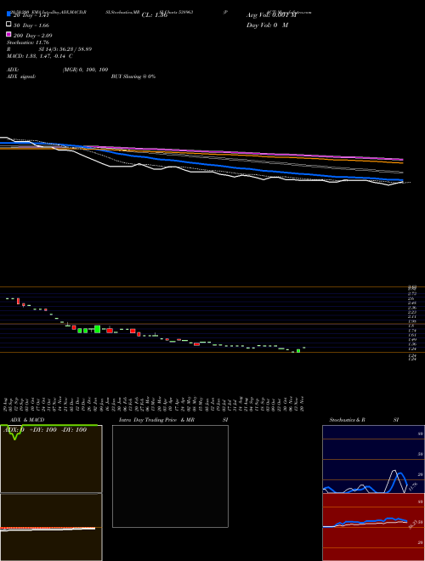Select the '200 Day - 2.09' legend text
This screenshot has height=561, width=425.
33,36
